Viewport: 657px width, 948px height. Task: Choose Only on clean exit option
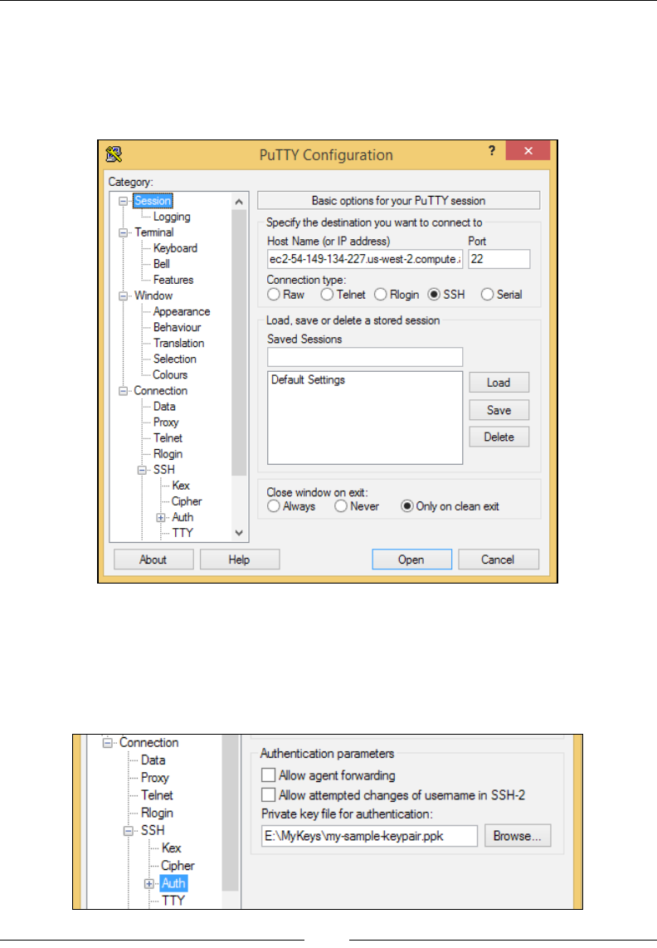tap(406, 506)
